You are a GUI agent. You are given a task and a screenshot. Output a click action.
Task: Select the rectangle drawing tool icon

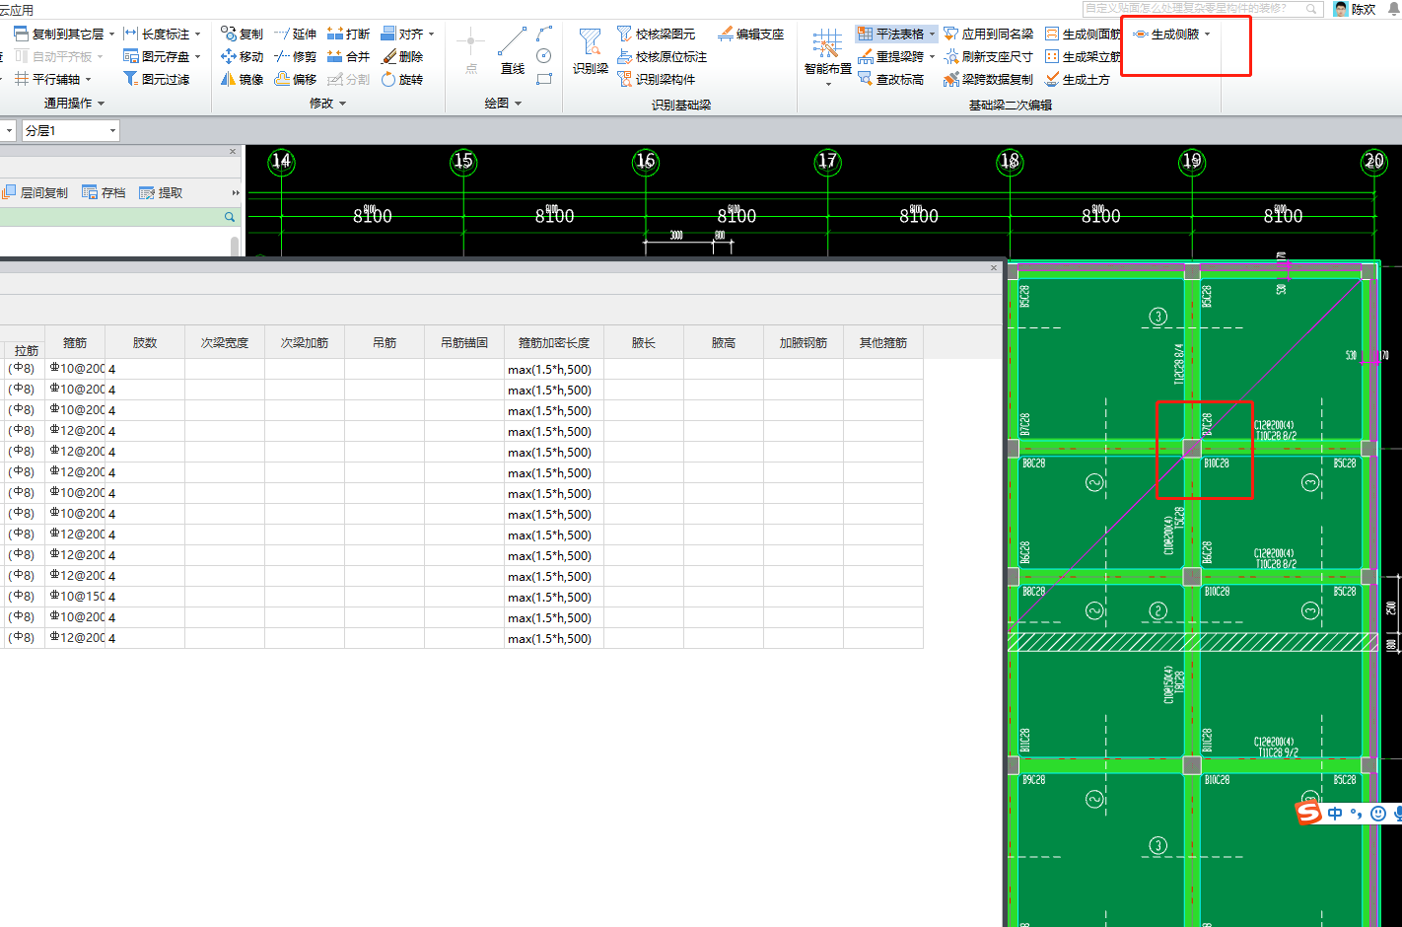pyautogui.click(x=544, y=79)
